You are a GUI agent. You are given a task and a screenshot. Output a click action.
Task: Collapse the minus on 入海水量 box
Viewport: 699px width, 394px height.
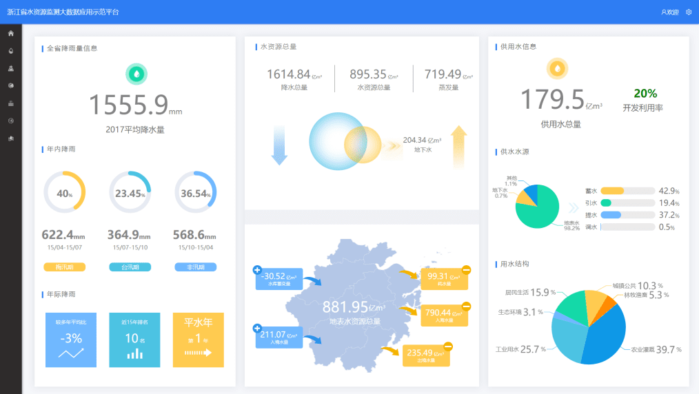pos(466,306)
